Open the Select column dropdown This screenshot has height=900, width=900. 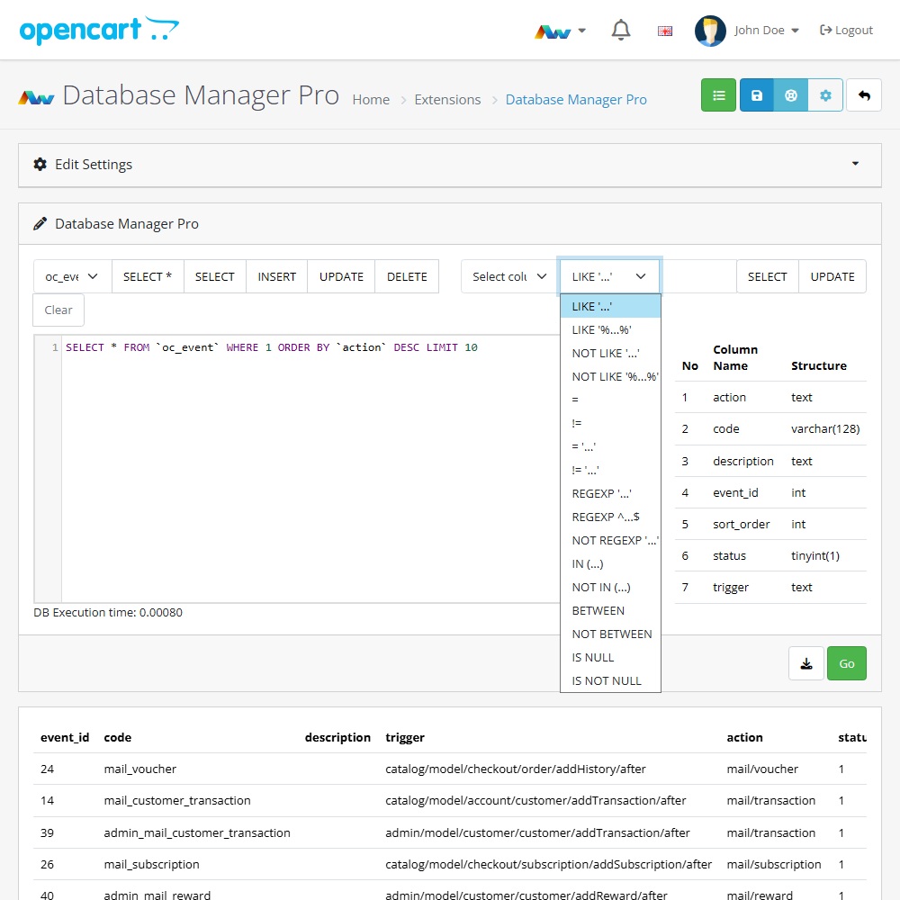509,276
